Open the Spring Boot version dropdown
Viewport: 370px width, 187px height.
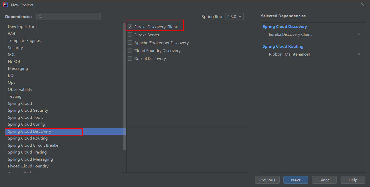[x=234, y=16]
